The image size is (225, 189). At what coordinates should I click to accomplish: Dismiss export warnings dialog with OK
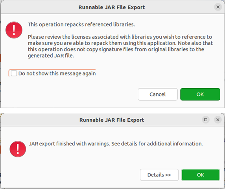(x=201, y=175)
